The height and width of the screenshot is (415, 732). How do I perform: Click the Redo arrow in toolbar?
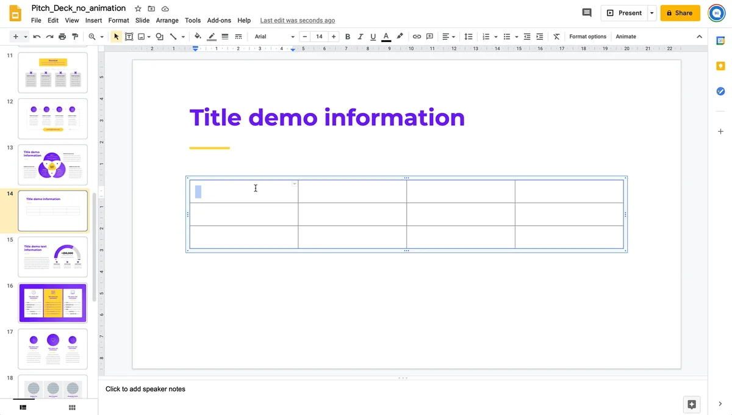(x=49, y=37)
